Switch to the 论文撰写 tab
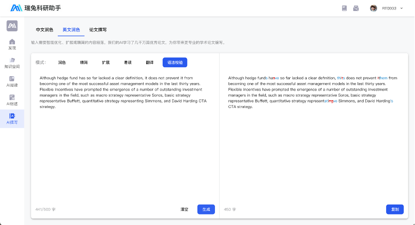 point(98,30)
